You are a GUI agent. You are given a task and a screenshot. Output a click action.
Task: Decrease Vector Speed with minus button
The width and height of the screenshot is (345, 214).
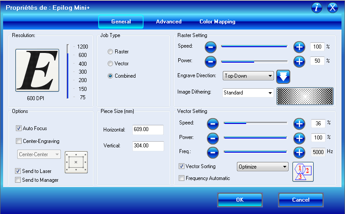(213, 124)
